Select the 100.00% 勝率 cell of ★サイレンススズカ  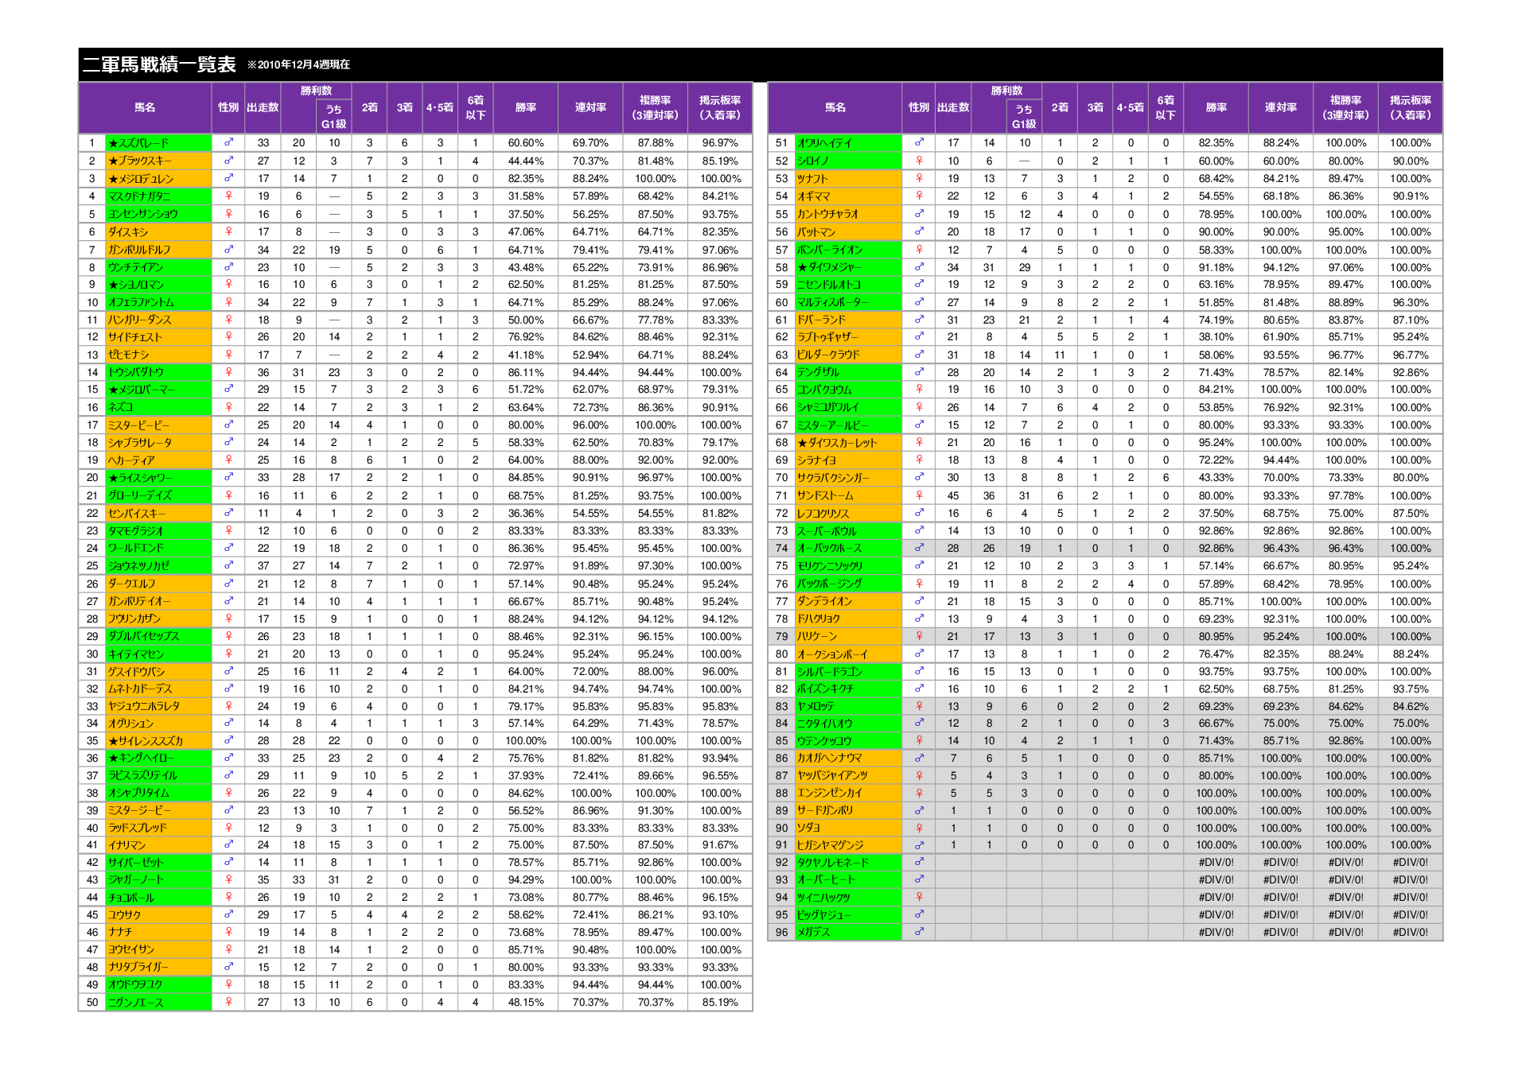coord(526,740)
